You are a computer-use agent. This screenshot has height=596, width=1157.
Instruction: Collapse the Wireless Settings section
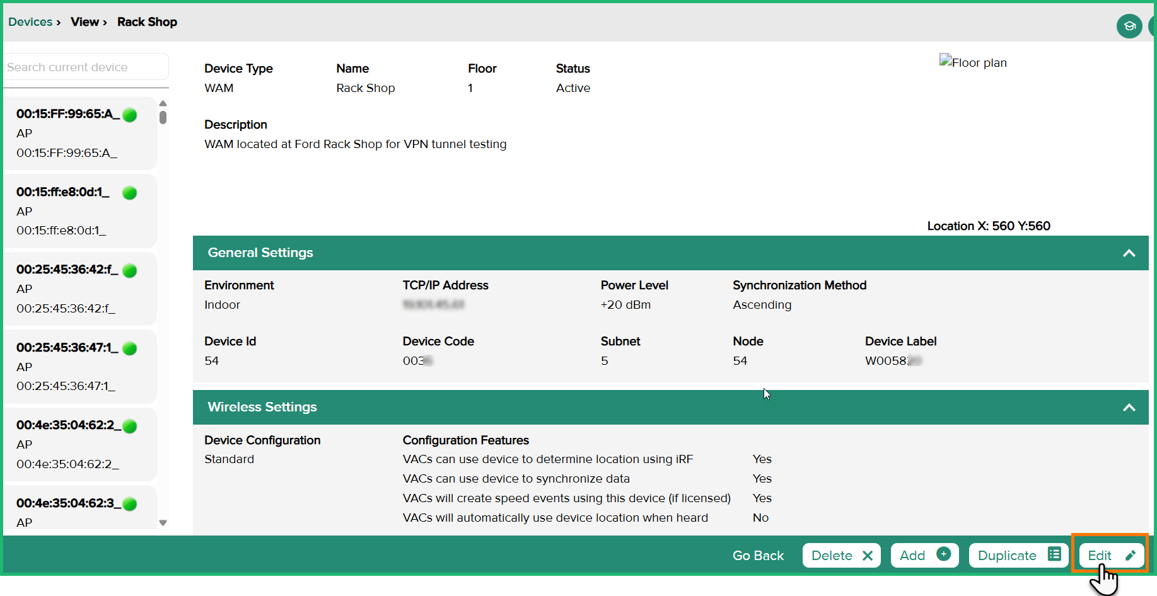[1129, 408]
